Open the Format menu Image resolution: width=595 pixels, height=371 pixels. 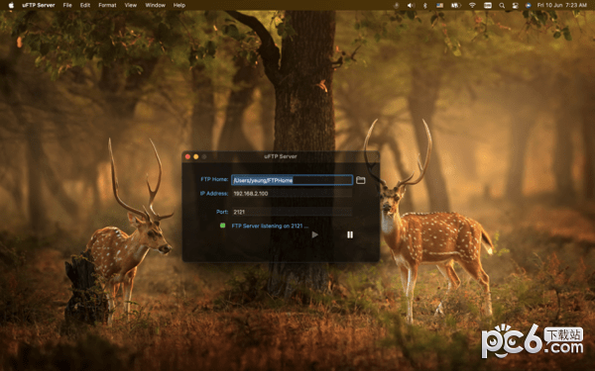tap(107, 5)
